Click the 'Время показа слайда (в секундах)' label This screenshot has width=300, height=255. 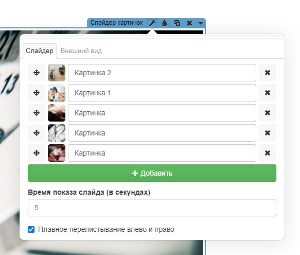[89, 192]
